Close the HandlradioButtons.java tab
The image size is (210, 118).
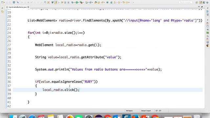(x=28, y=7)
